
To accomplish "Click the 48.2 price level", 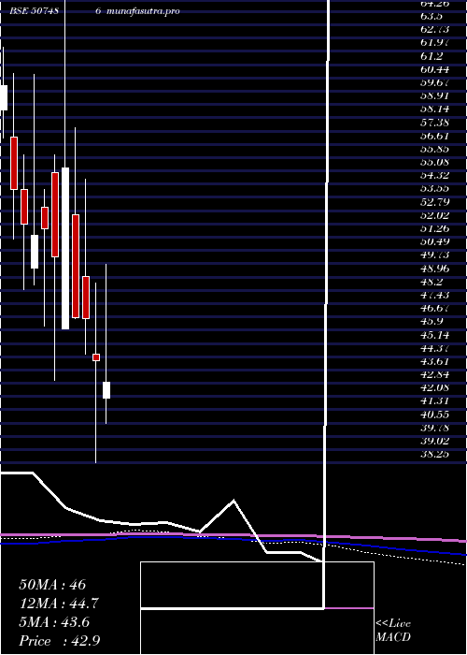I will click(x=432, y=282).
